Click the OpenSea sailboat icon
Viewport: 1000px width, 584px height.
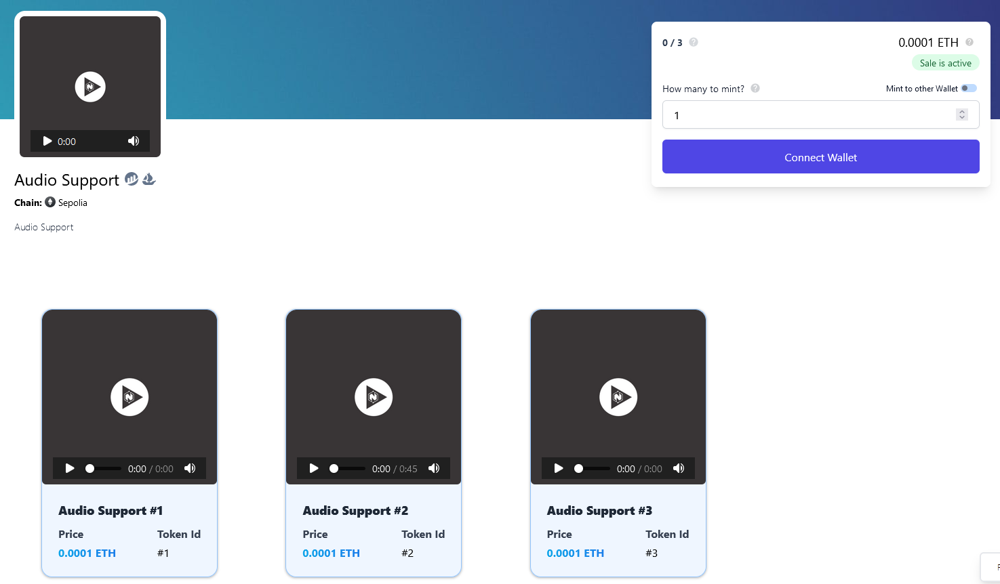click(149, 180)
